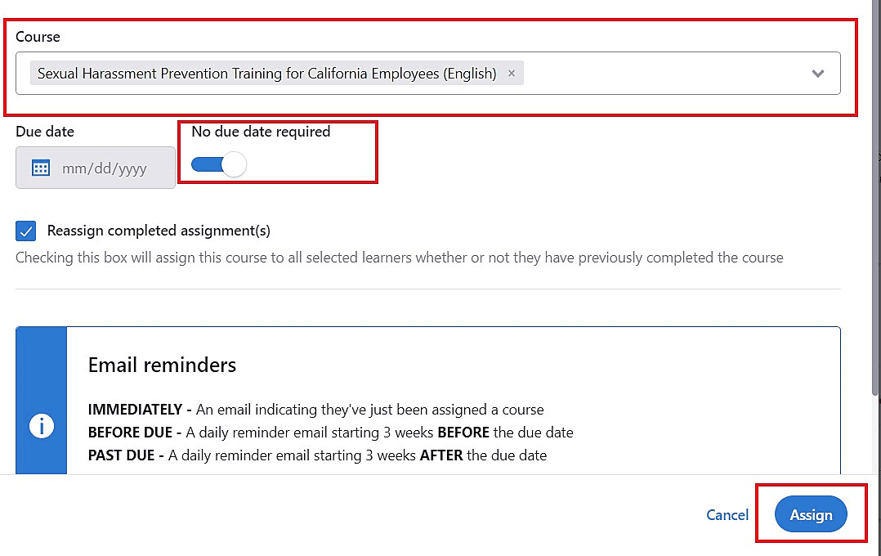This screenshot has height=556, width=881.
Task: Click the Due date label
Action: (x=45, y=132)
